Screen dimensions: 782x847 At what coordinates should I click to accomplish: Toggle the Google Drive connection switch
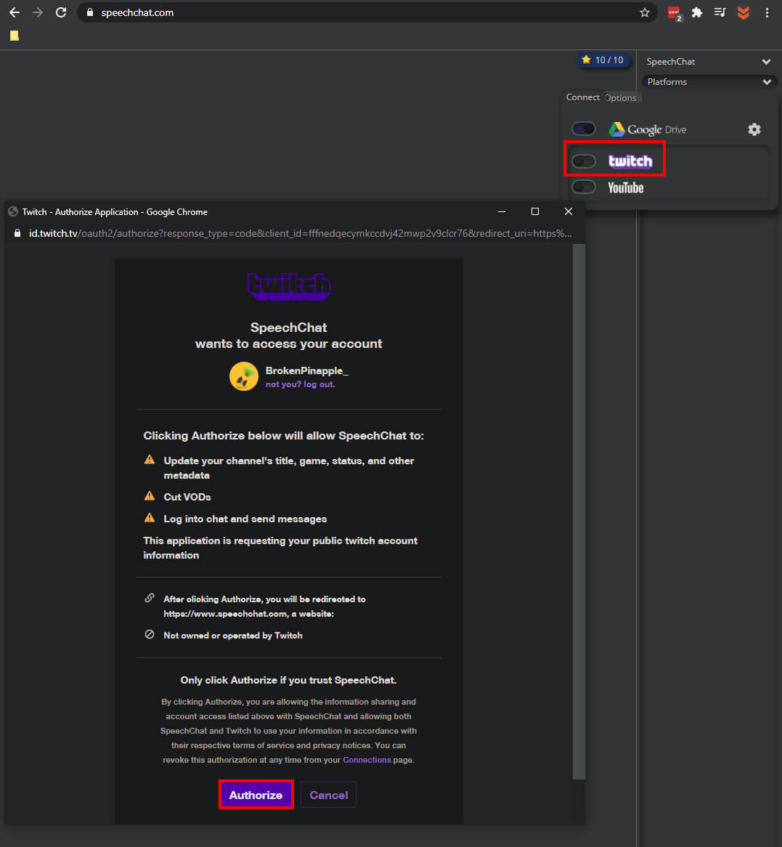pos(583,129)
